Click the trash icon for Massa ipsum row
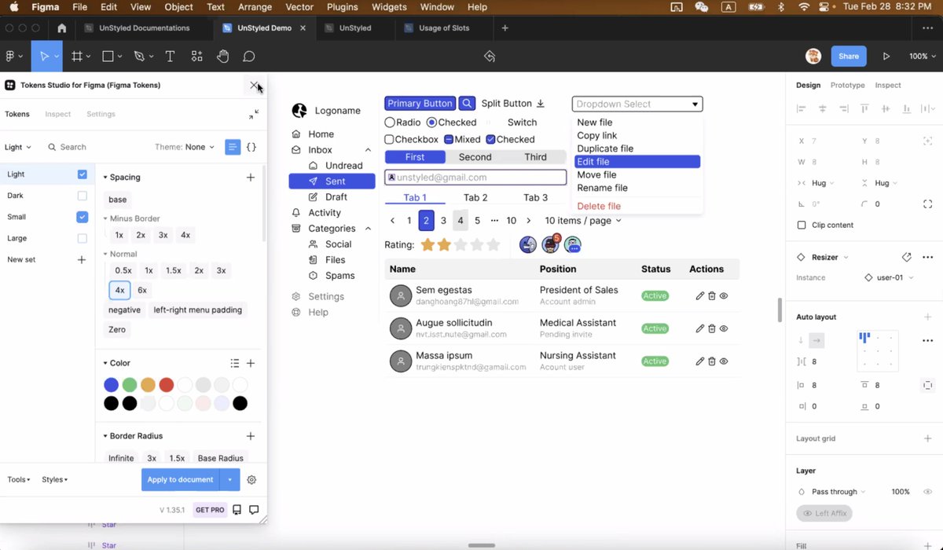Screen dimensions: 943x550 (x=712, y=361)
